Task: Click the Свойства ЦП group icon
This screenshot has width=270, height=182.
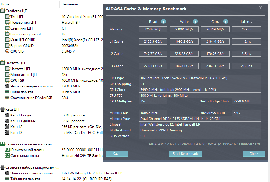Action: 2,11
